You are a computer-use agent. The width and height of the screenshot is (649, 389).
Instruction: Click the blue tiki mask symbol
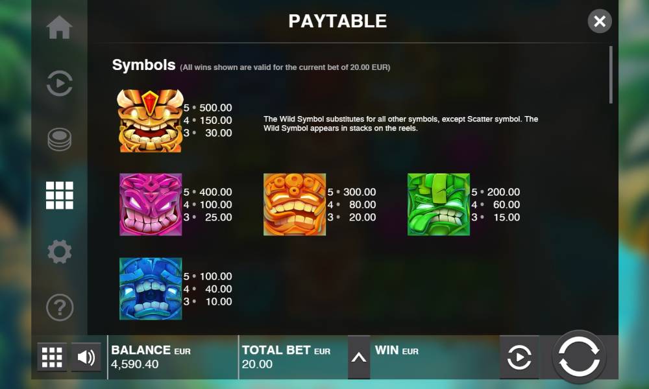click(x=151, y=289)
